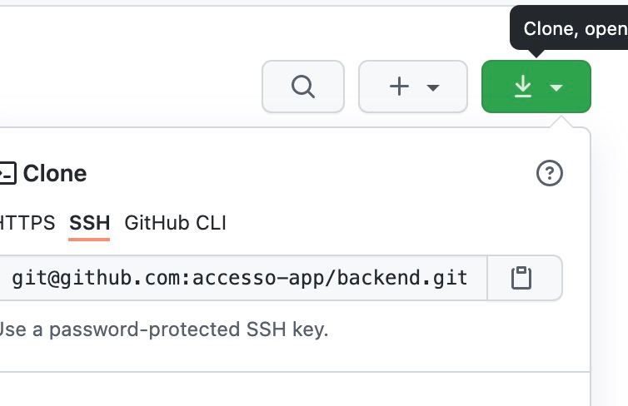Viewport: 628px width, 406px height.
Task: Click the search magnifier icon button
Action: point(302,87)
